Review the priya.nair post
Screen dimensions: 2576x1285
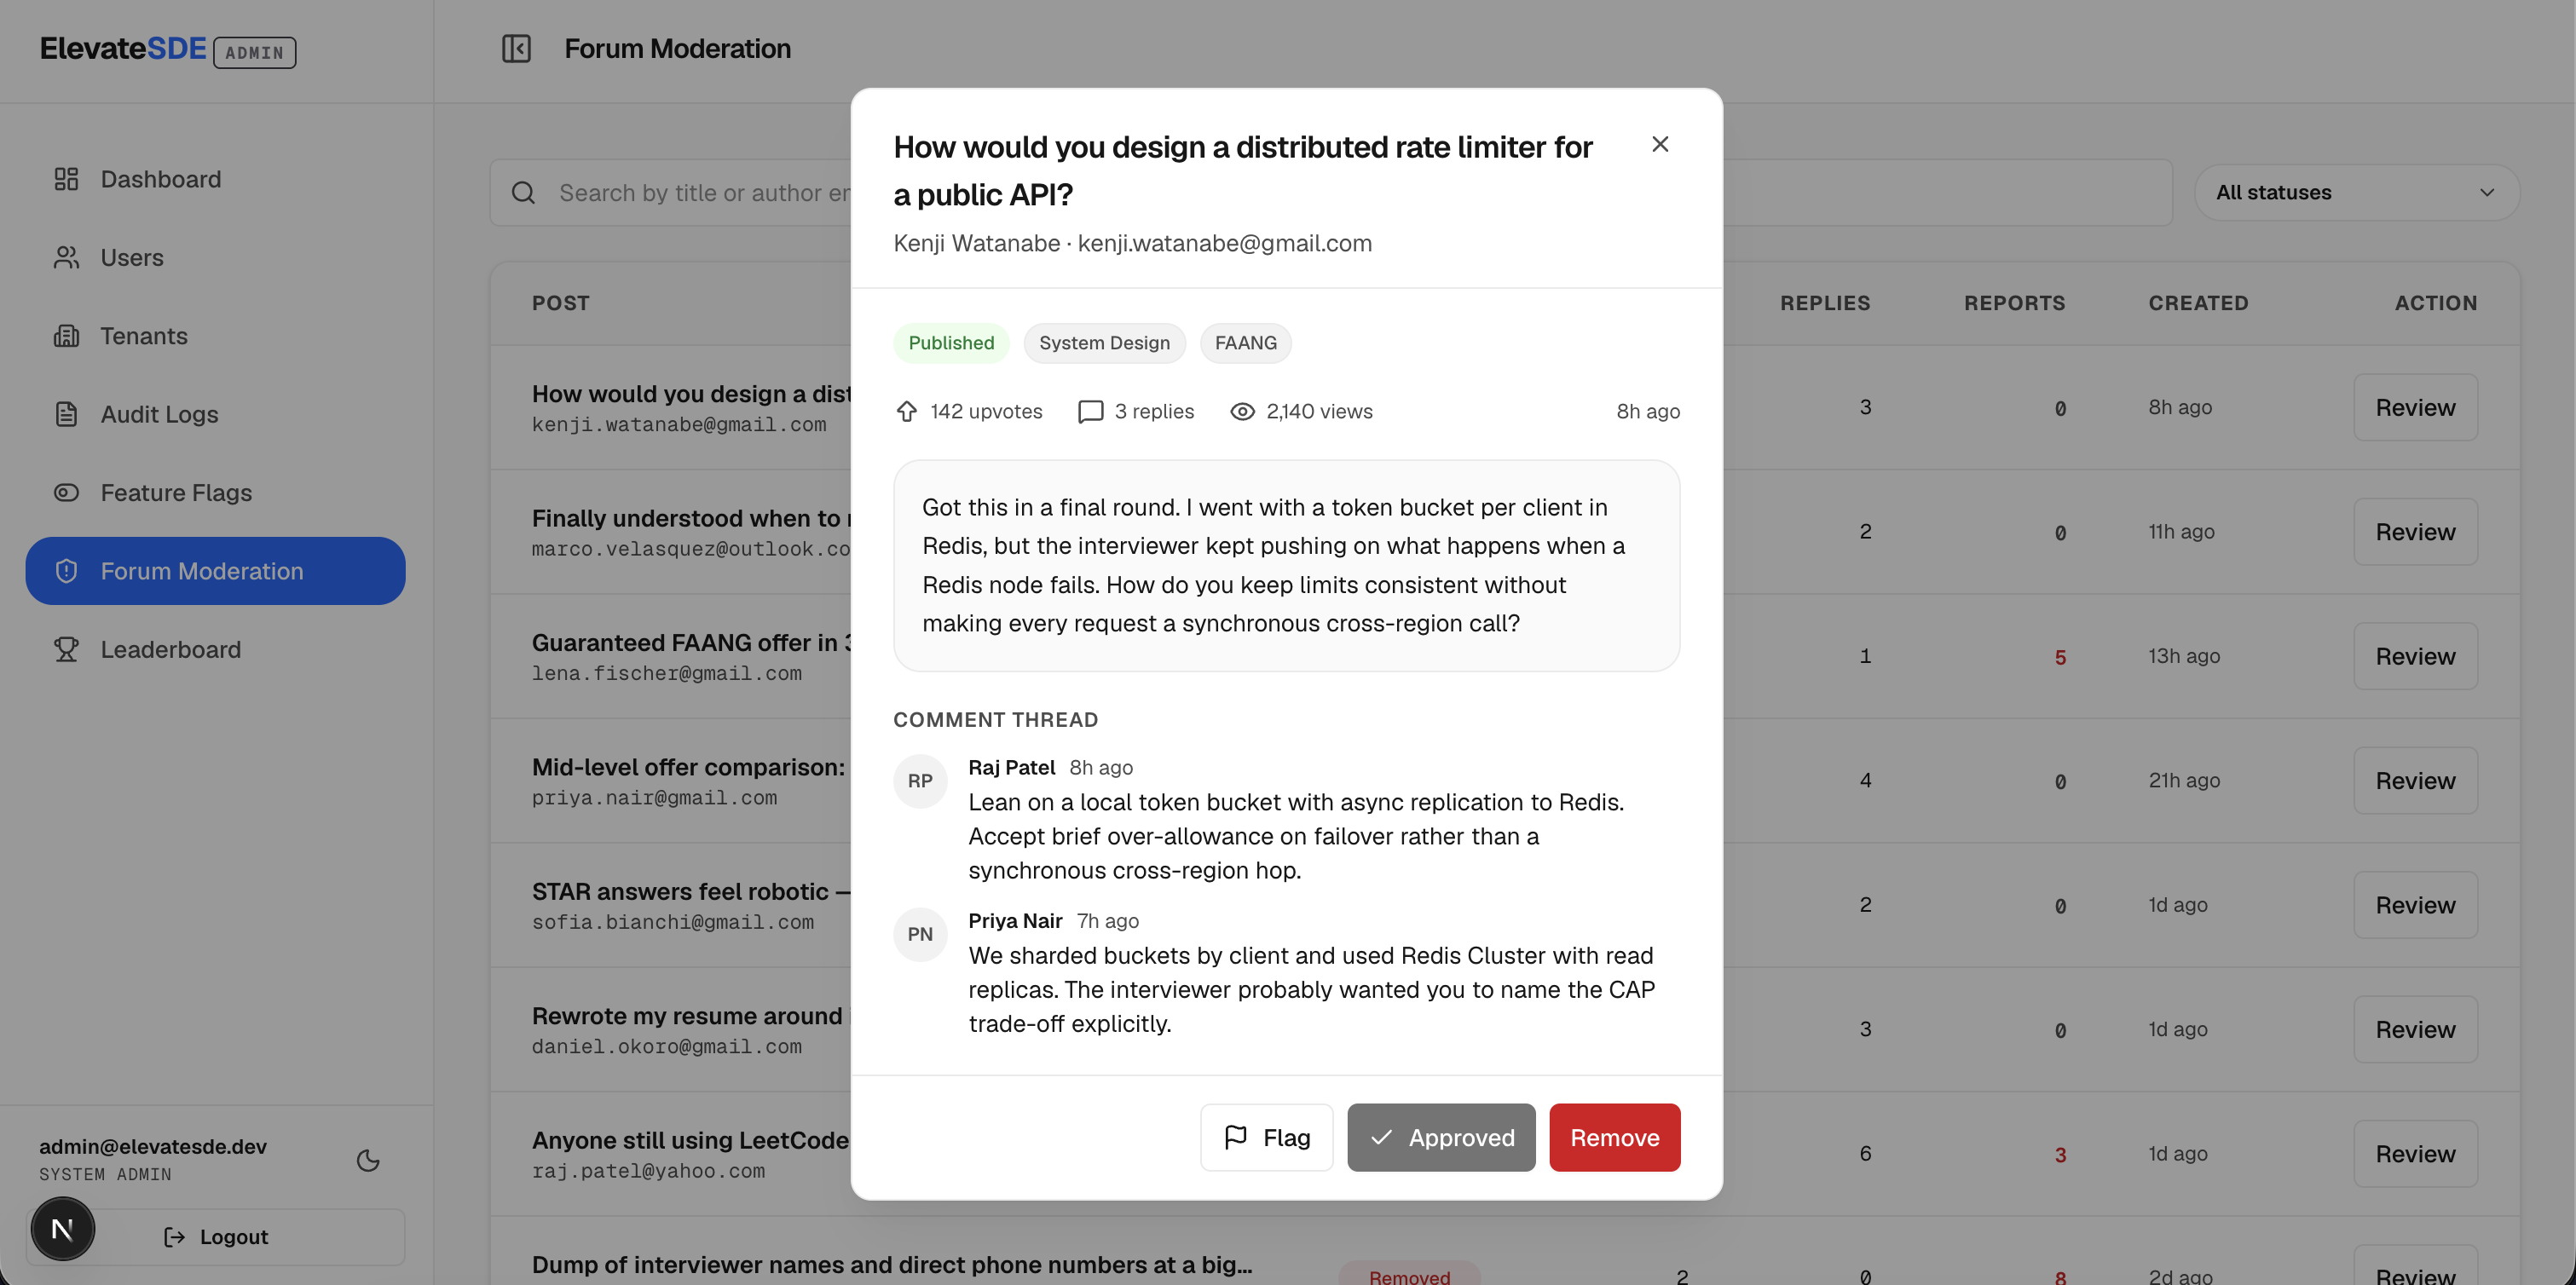click(x=2415, y=780)
